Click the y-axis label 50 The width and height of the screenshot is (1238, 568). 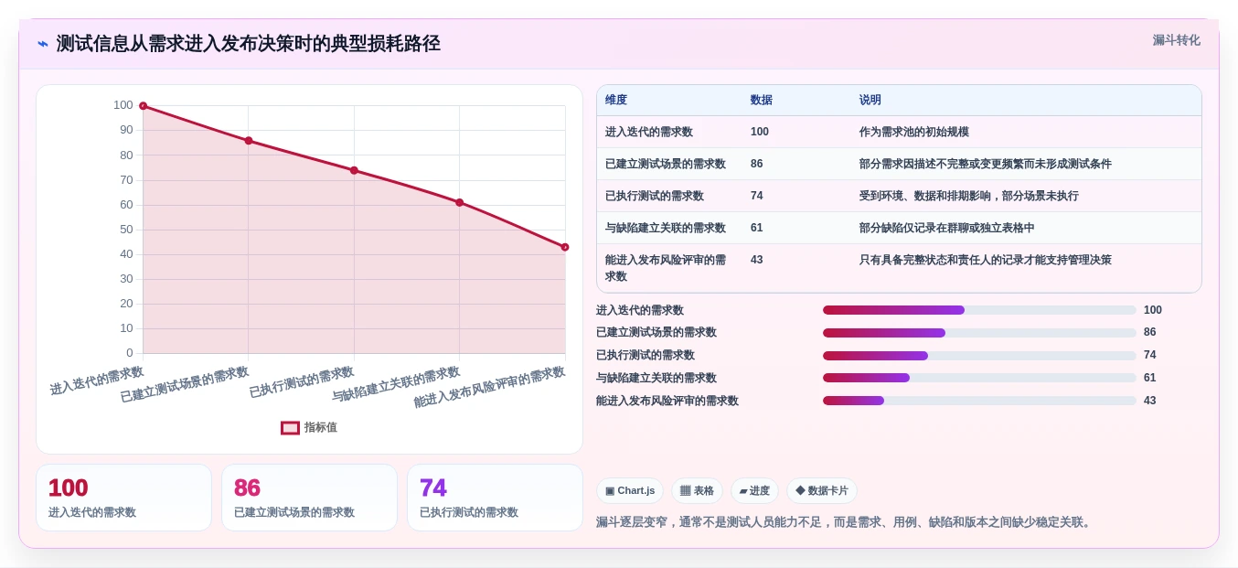[126, 230]
